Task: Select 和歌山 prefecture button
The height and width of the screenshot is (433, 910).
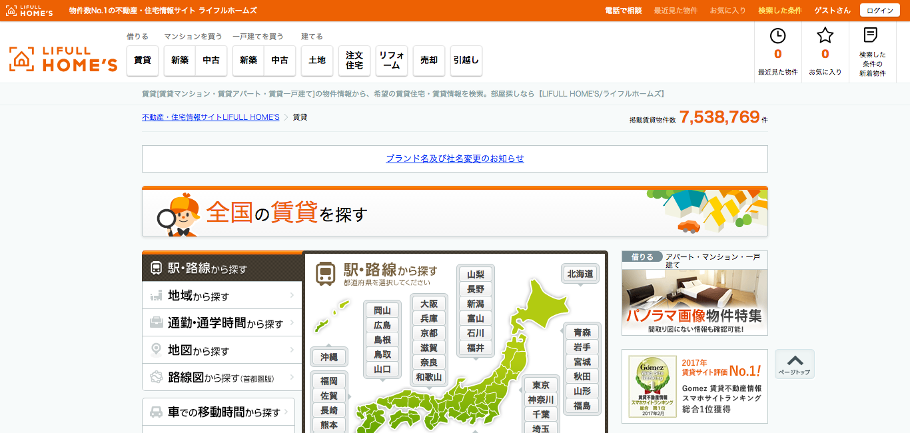Action: 429,377
